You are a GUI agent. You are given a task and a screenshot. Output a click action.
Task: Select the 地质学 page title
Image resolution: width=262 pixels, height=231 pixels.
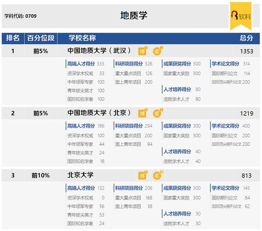[x=134, y=15]
